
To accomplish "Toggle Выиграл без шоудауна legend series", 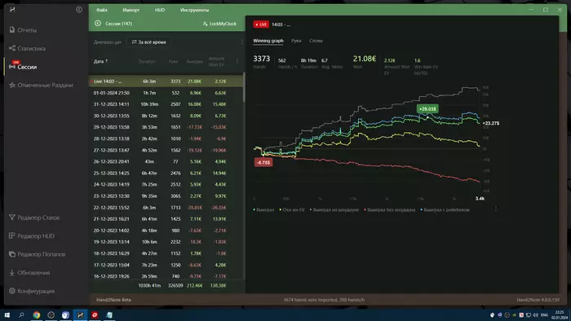I will [390, 209].
